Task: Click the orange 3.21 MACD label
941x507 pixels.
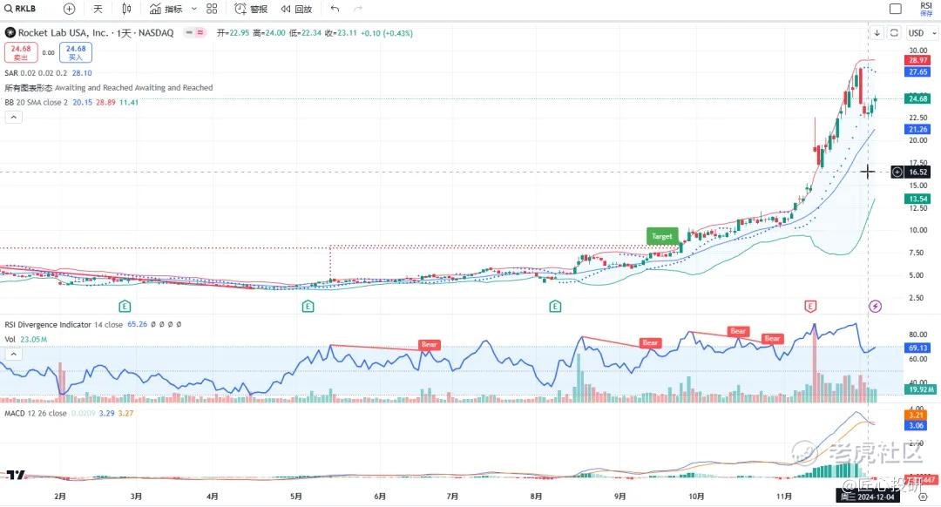Action: coord(916,415)
